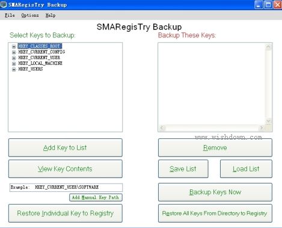Click the SMARegisTry Backup title bar icon
282x228 pixels.
tap(4, 4)
